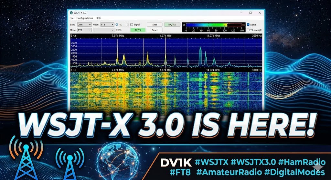Click the upper 14.074 MHz frequency label
The height and width of the screenshot is (180, 331).
pos(213,36)
